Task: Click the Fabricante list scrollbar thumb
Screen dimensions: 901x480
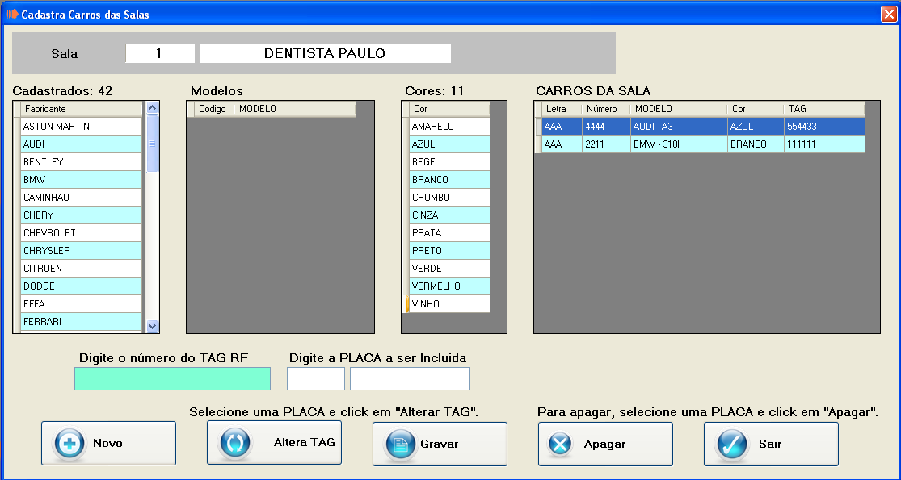Action: [152, 144]
